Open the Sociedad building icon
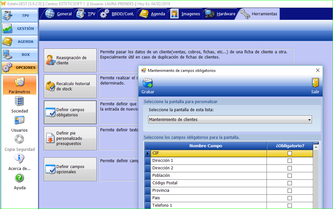Image resolution: width=333 pixels, height=209 pixels. coord(19,101)
